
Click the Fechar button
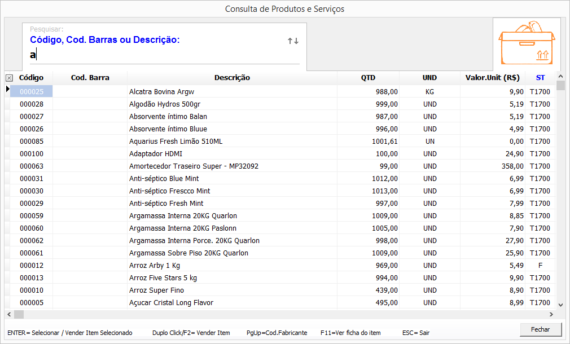click(540, 329)
